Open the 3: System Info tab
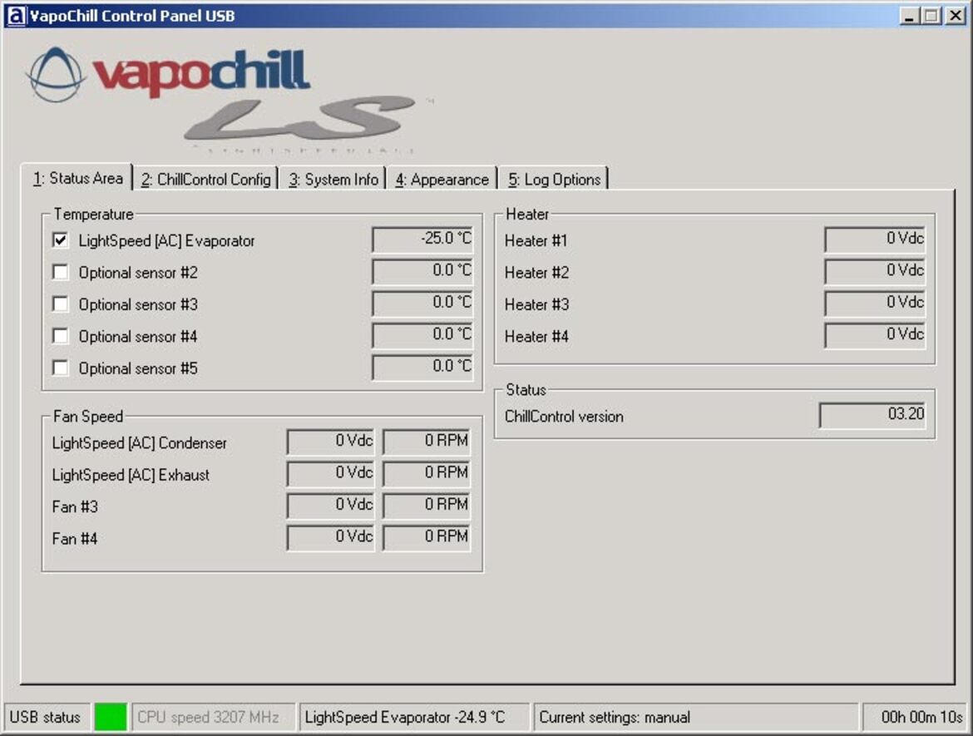Viewport: 973px width, 736px height. tap(333, 180)
